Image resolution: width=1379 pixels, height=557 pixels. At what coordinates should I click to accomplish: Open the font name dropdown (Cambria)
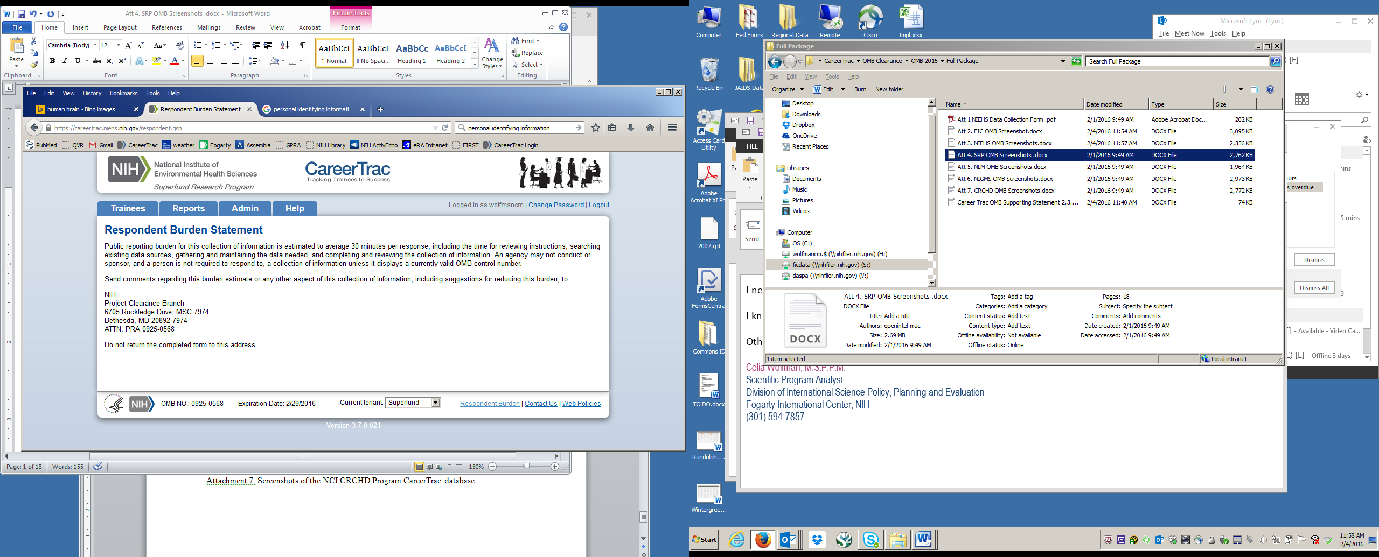point(95,45)
